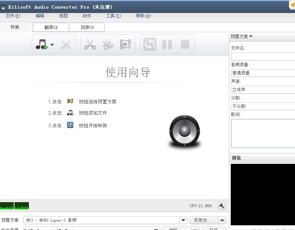Viewport: 295px width, 230px height.
Task: Open the 工具 menu
Action: (x=113, y=16)
